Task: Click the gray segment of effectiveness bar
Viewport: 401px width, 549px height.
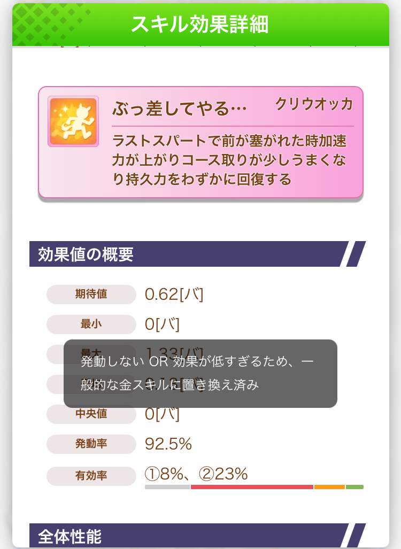Action: pos(167,487)
